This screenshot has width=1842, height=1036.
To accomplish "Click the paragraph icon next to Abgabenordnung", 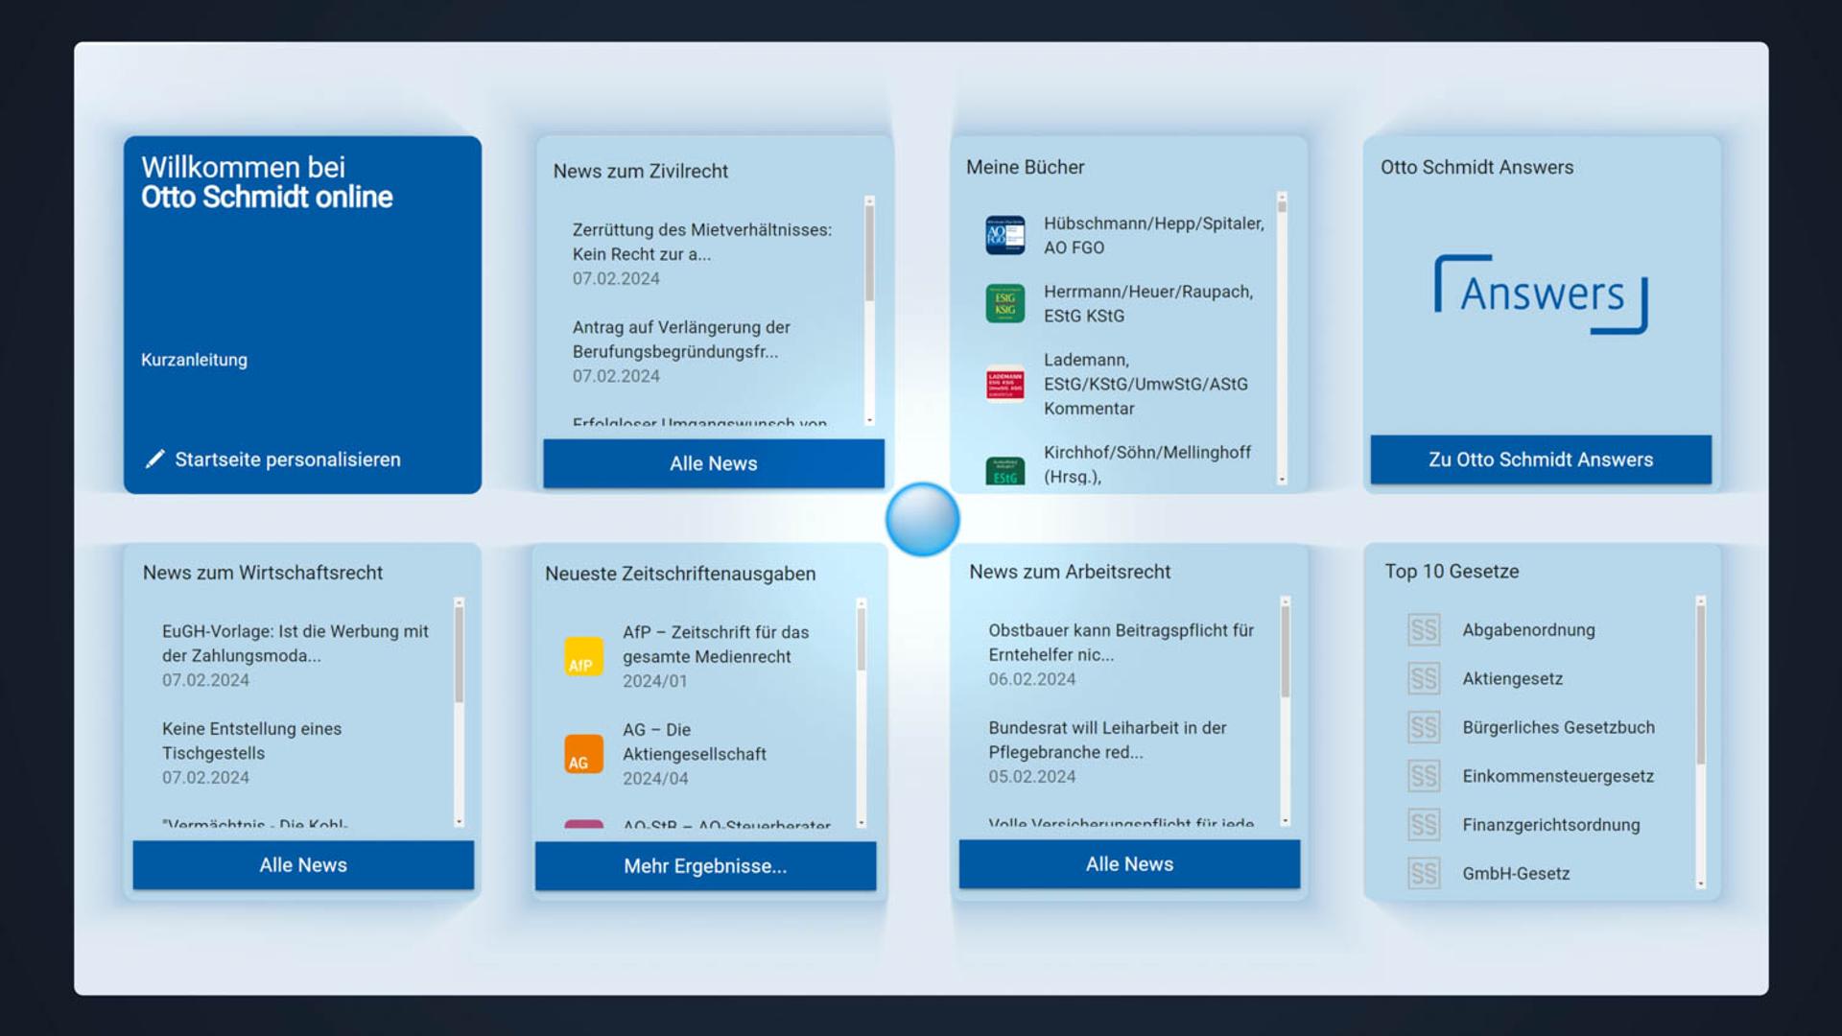I will [x=1424, y=630].
